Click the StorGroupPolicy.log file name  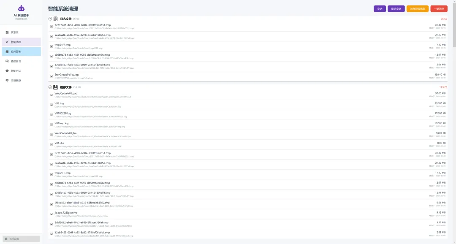click(x=67, y=75)
